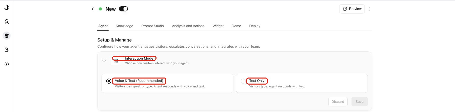Click text 'Visitors type. Agent responds with text.'
The width and height of the screenshot is (455, 112).
point(277,86)
